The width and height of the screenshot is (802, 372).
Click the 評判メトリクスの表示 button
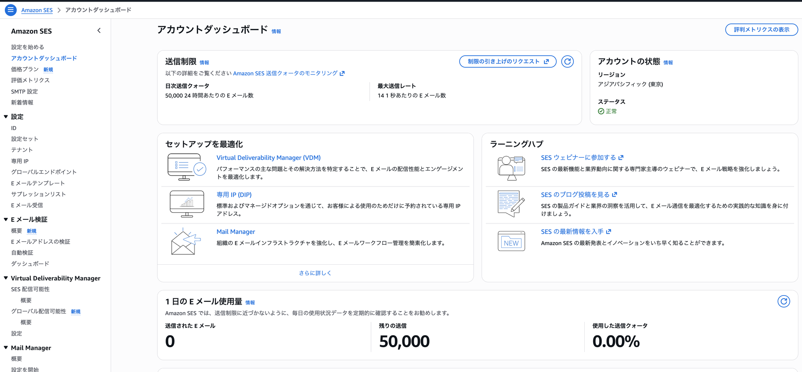761,30
